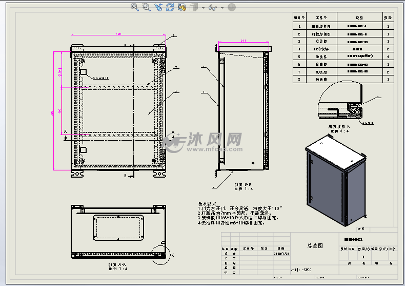Select BOM table row number 8
This screenshot has height=286, width=405.
point(343,79)
